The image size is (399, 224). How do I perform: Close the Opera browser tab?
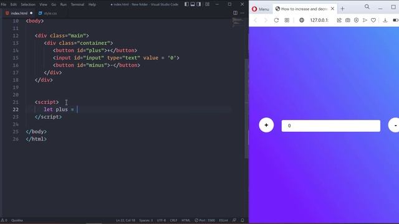pyautogui.click(x=332, y=9)
